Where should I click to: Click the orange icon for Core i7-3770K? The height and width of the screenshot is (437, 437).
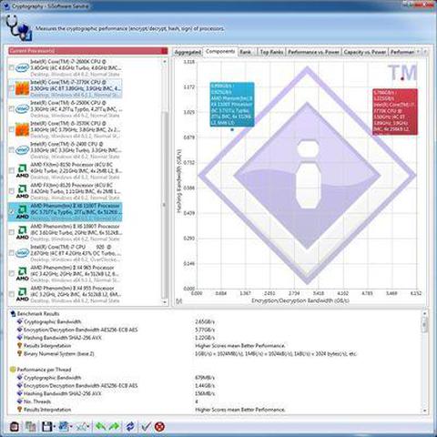pos(22,88)
